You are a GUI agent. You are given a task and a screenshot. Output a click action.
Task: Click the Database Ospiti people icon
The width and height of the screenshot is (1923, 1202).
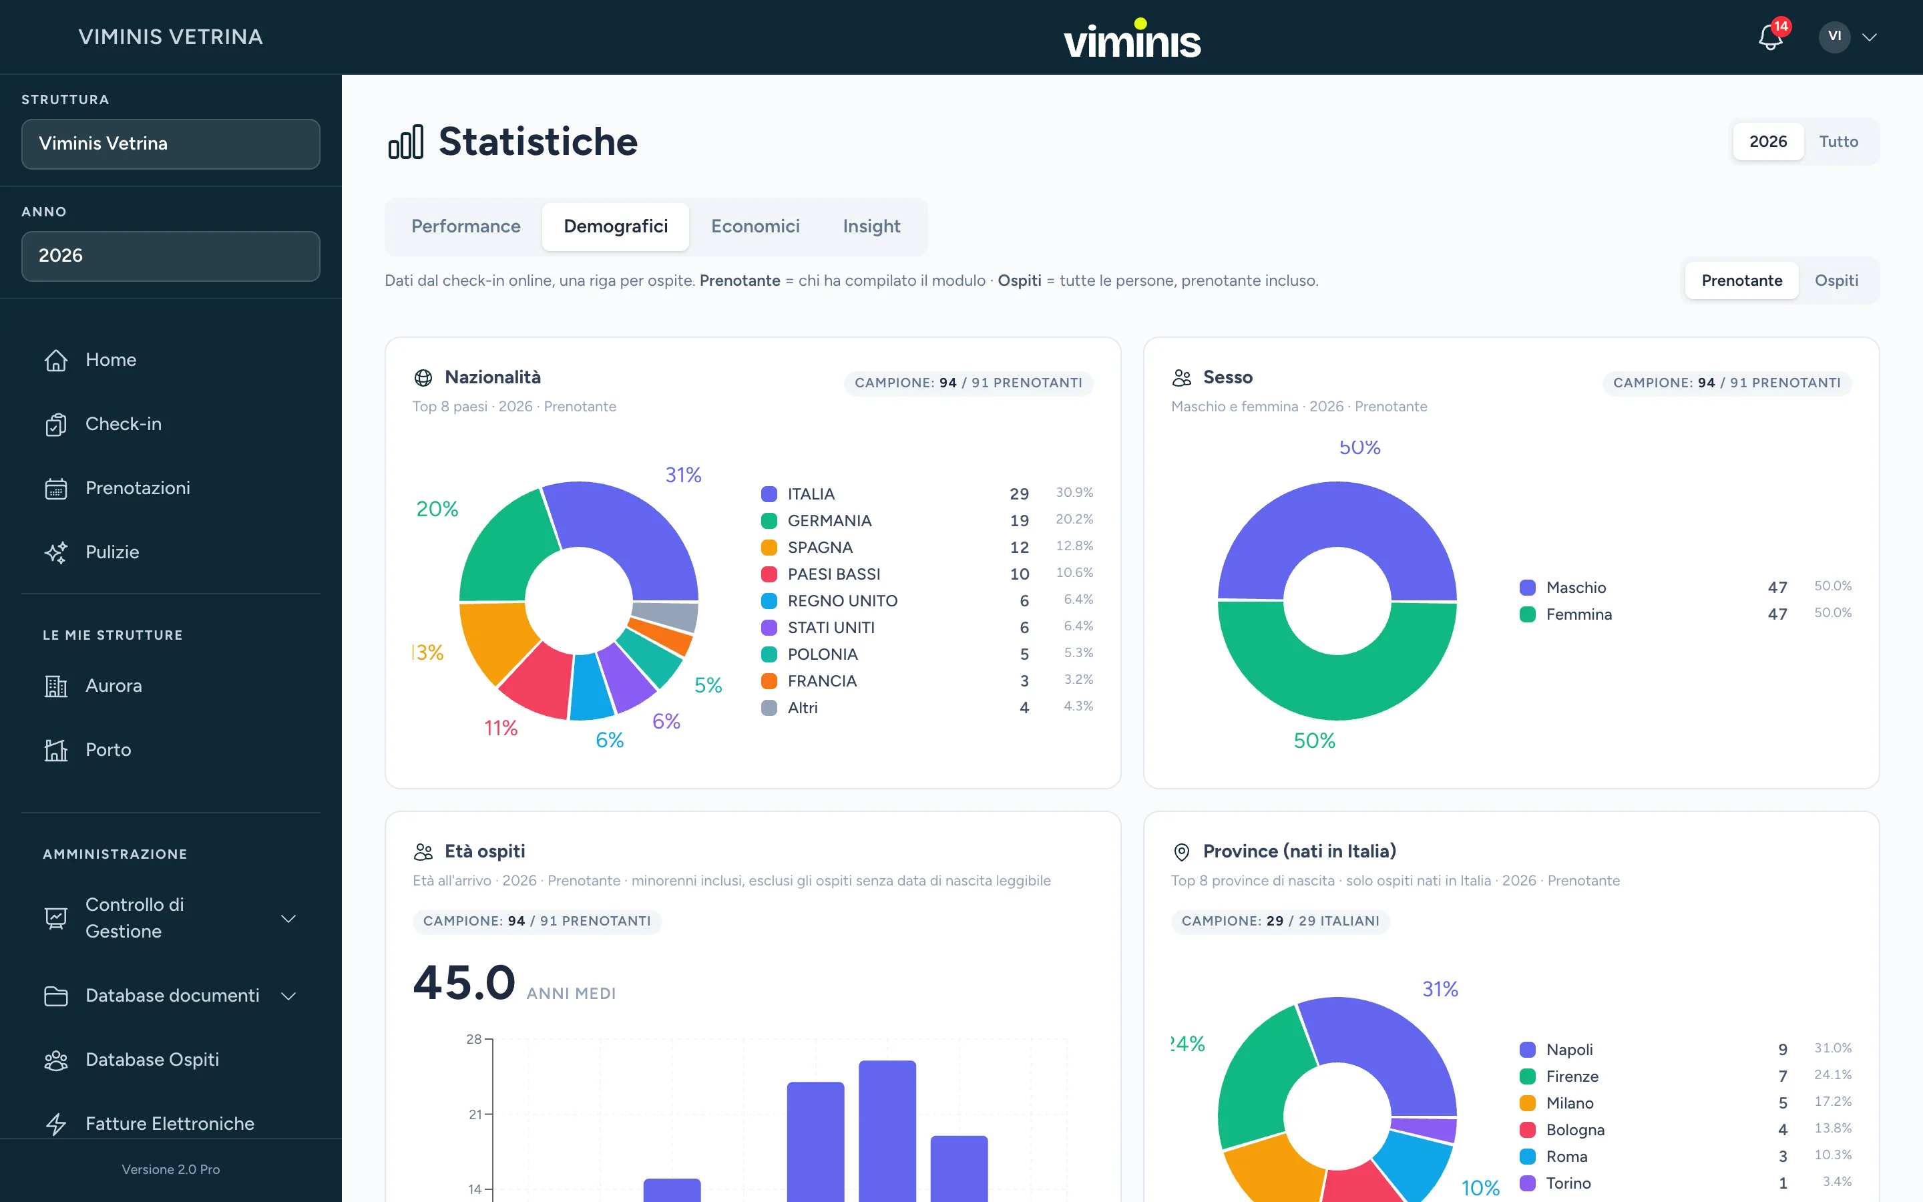(55, 1060)
